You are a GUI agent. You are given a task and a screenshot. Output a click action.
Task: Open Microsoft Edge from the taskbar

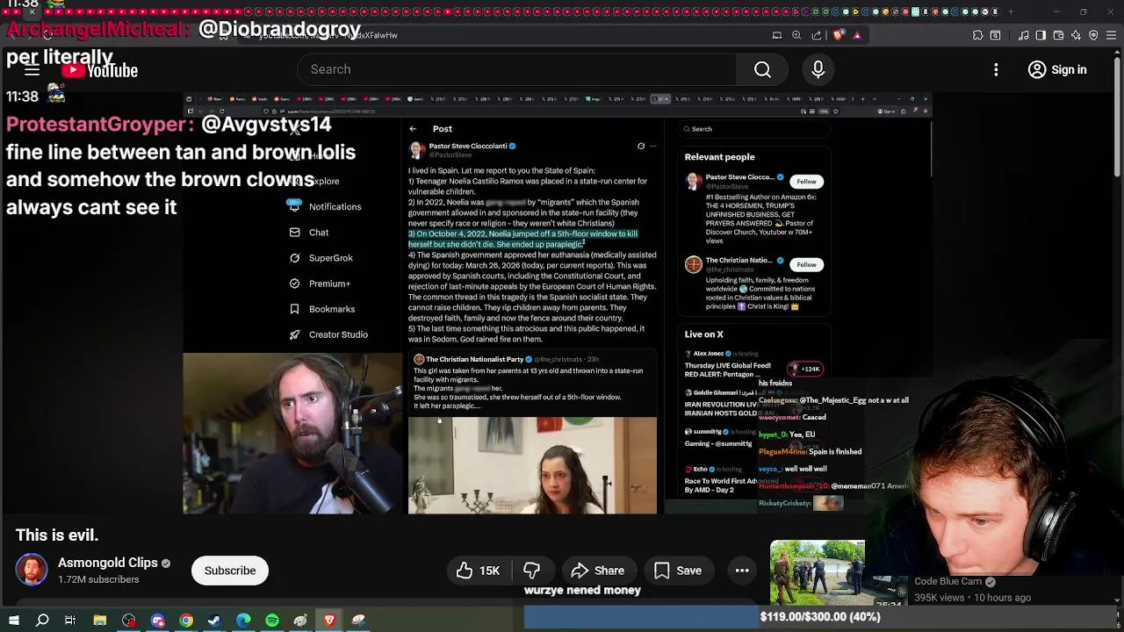click(x=243, y=621)
